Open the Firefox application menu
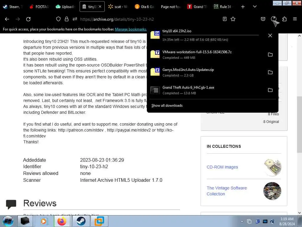The image size is (302, 227). point(295,19)
